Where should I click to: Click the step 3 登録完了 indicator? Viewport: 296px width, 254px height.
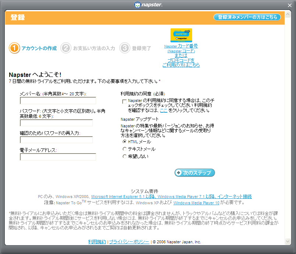tap(125, 48)
